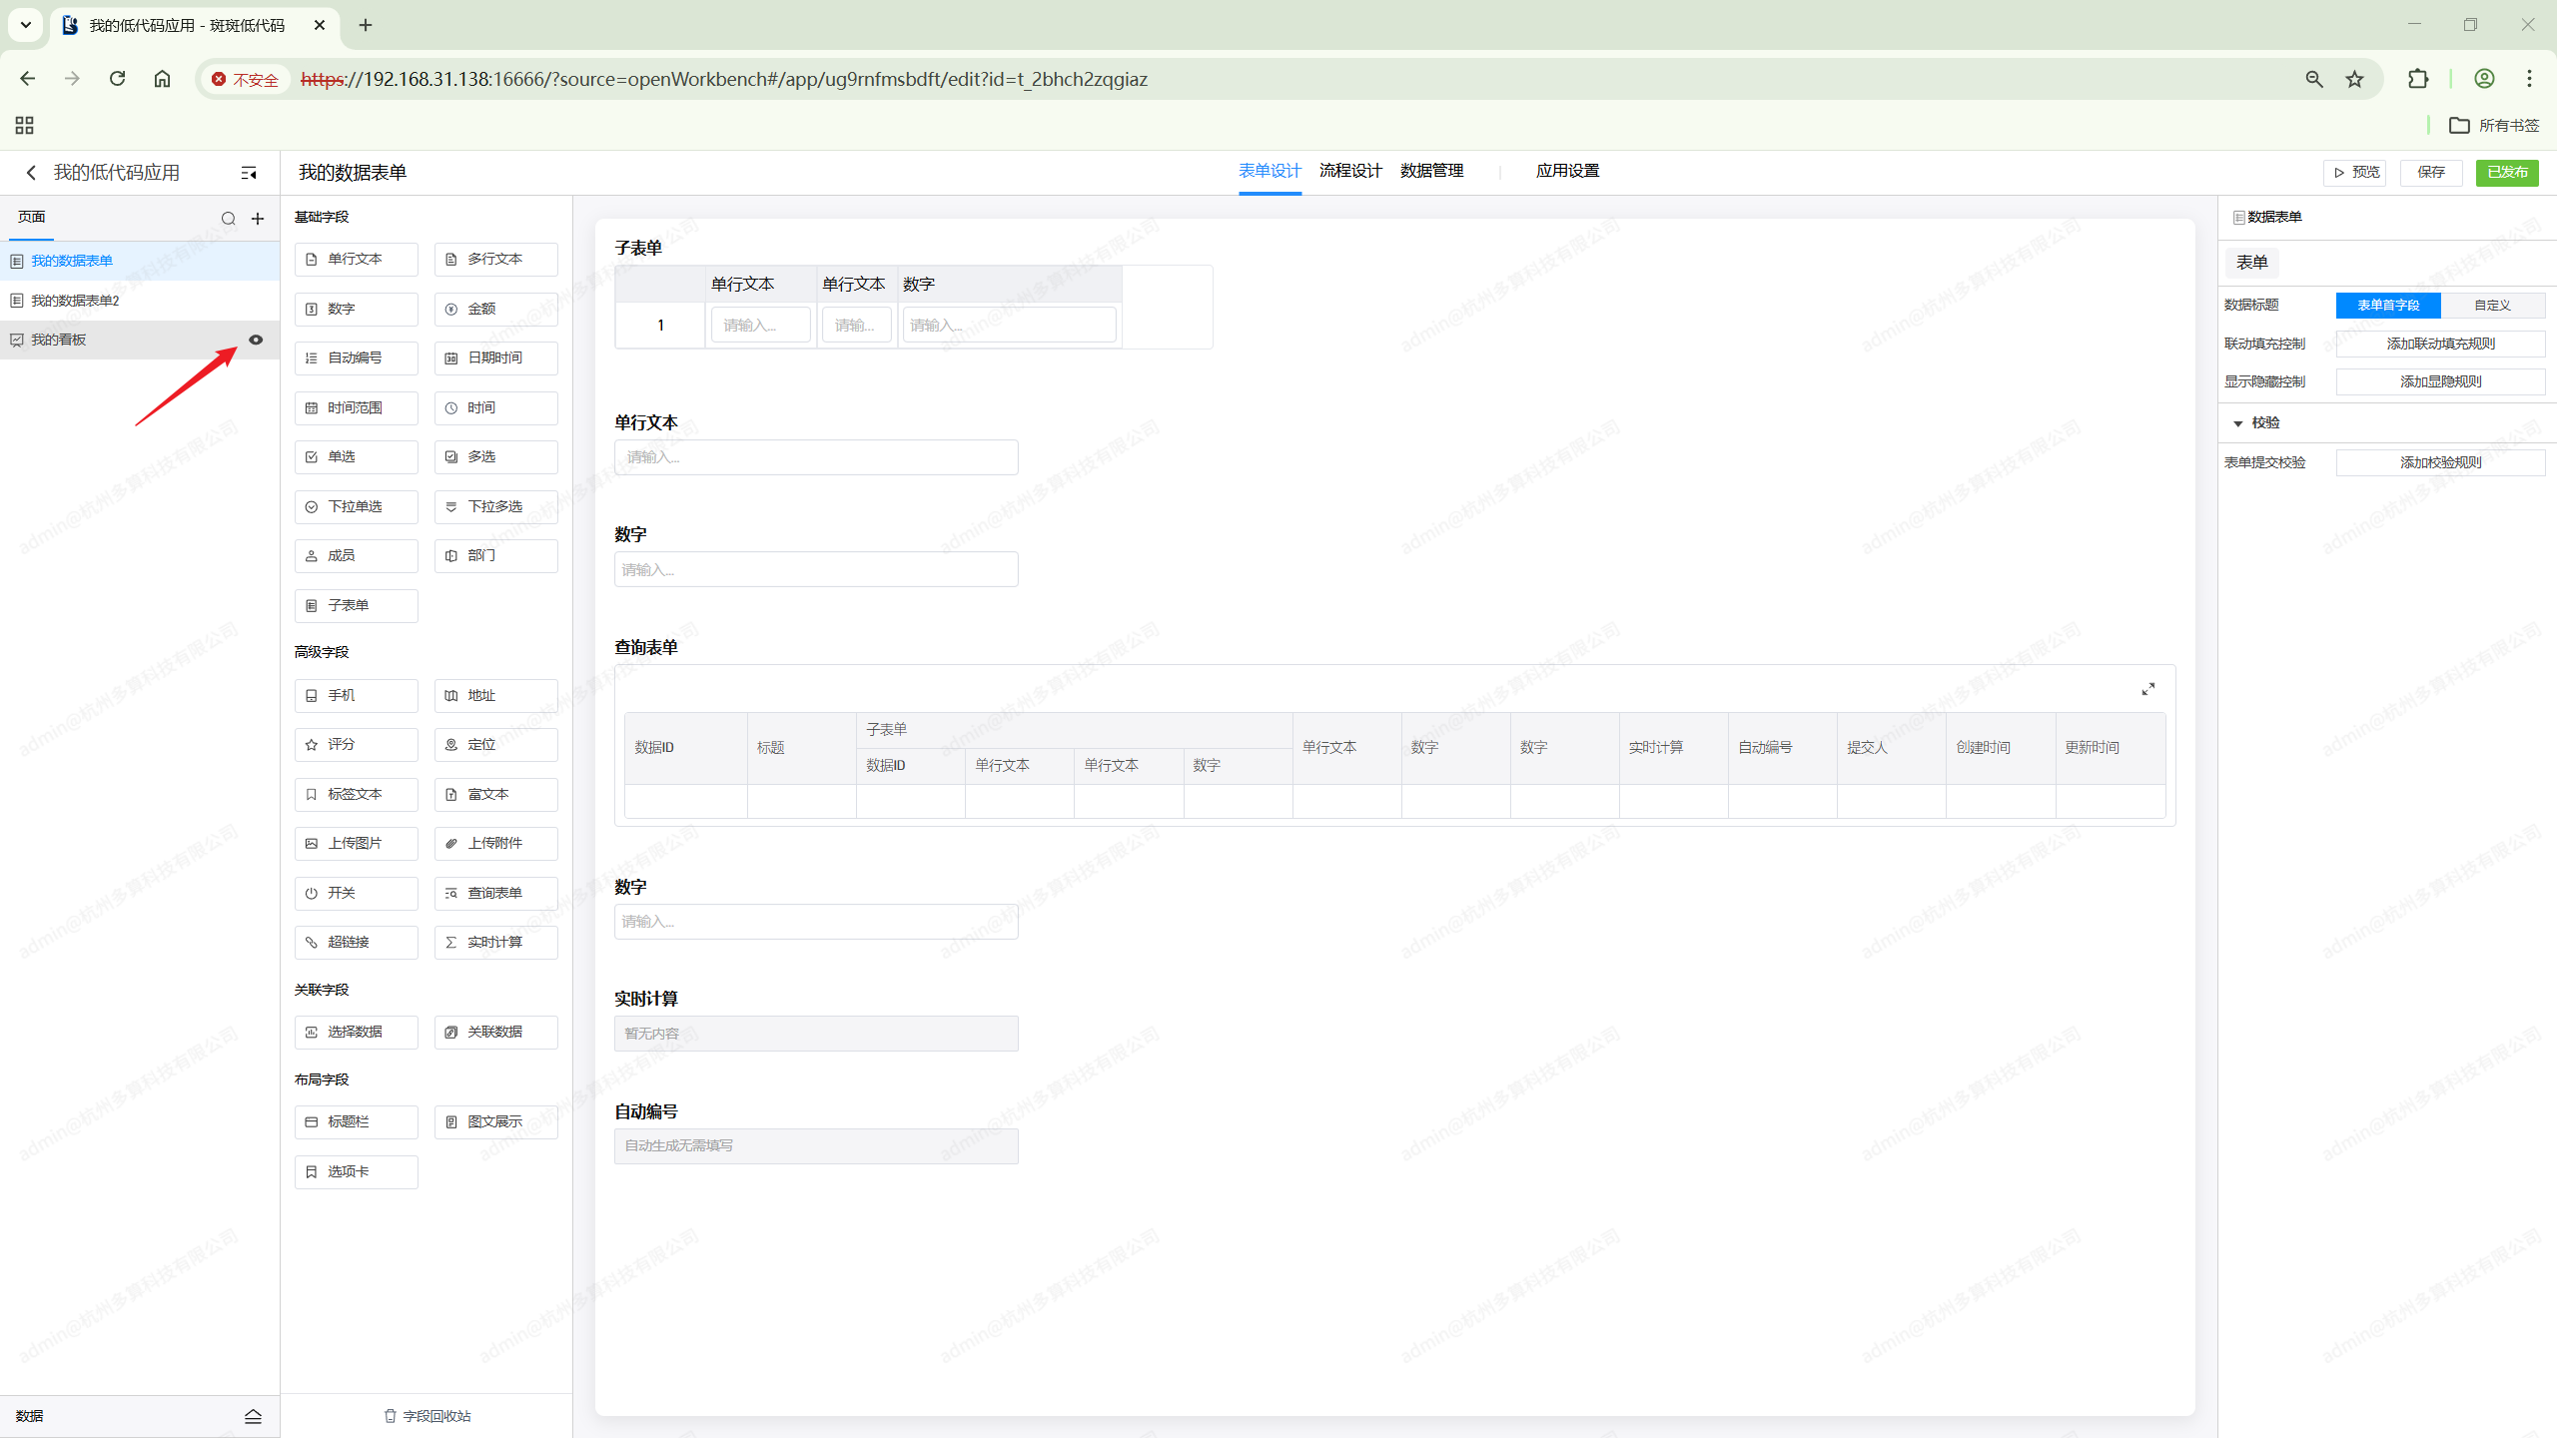Switch data title to 自定义
2557x1438 pixels.
click(x=2492, y=305)
